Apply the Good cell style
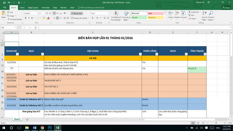The image size is (233, 131). 139,18
